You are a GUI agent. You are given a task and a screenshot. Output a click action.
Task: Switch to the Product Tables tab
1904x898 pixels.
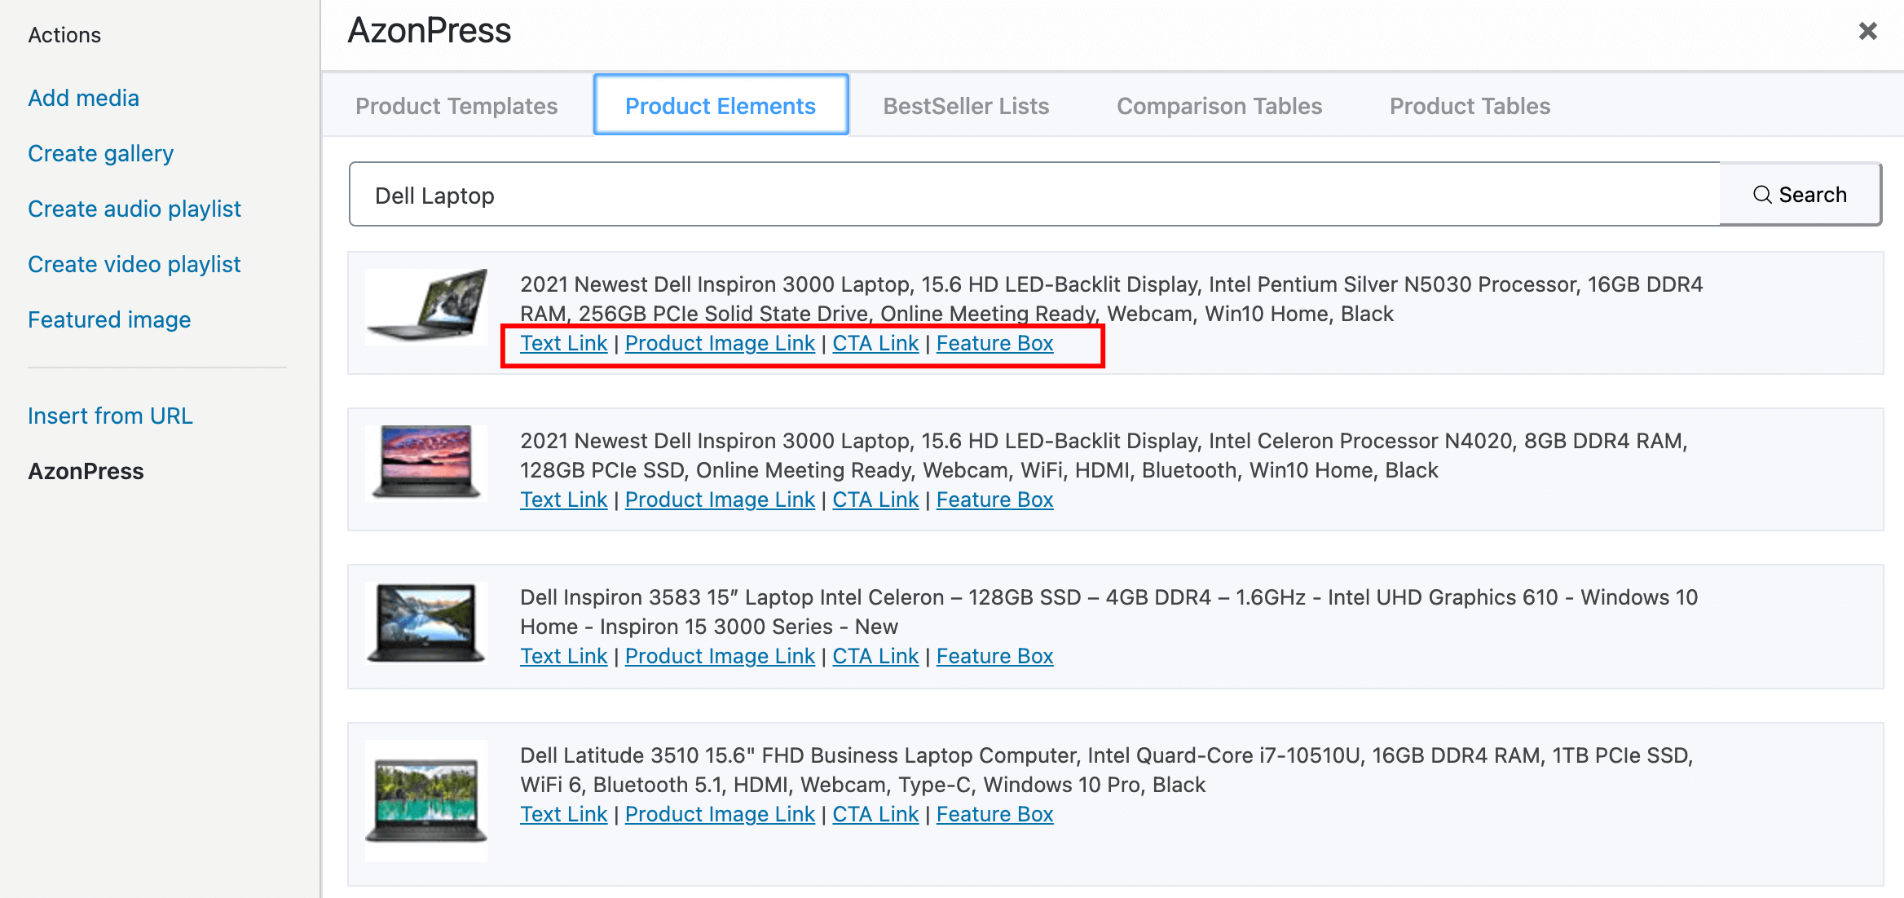pyautogui.click(x=1470, y=106)
